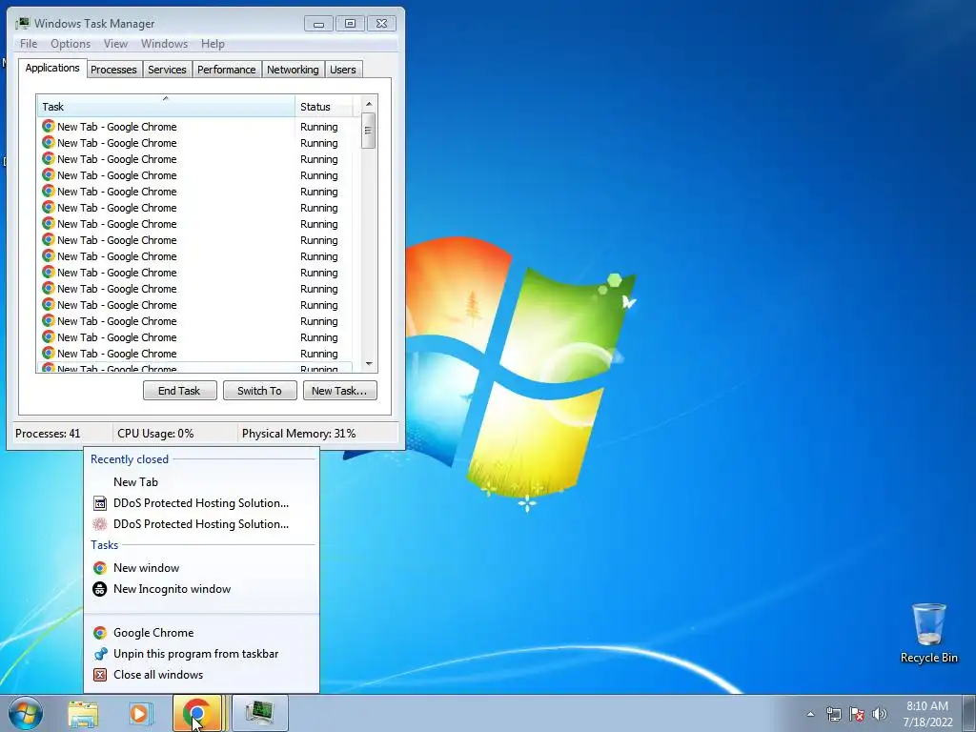Select the Task Manager taskbar button
This screenshot has height=732, width=976.
(259, 713)
